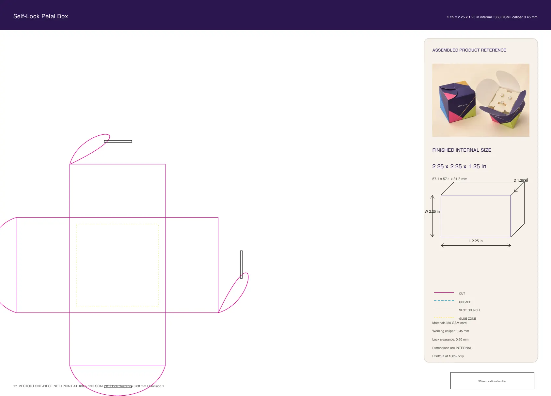Click the "CUT" legend label
Viewport: 551px width, 396px height.
[462, 294]
